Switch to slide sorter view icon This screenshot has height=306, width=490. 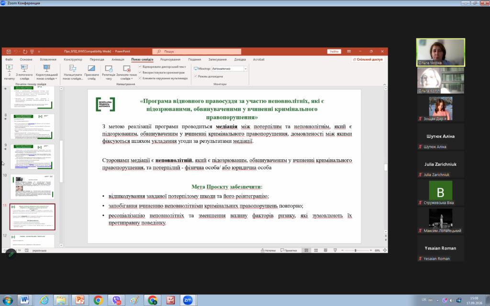316,251
